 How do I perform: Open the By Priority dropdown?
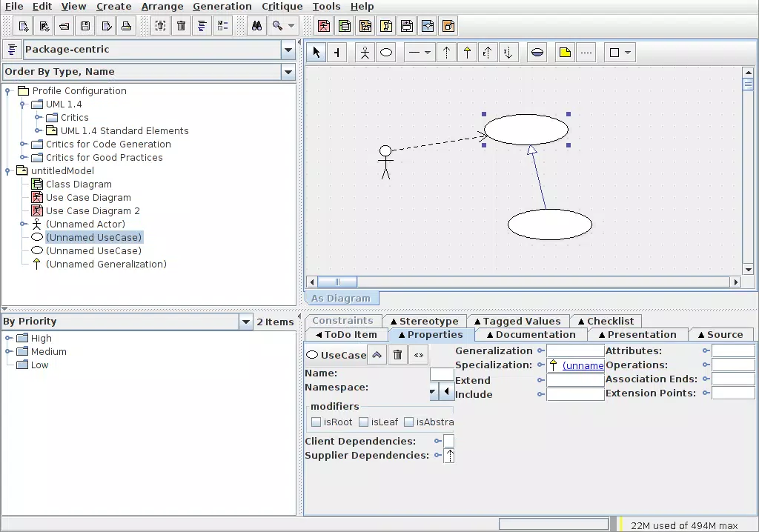(245, 322)
